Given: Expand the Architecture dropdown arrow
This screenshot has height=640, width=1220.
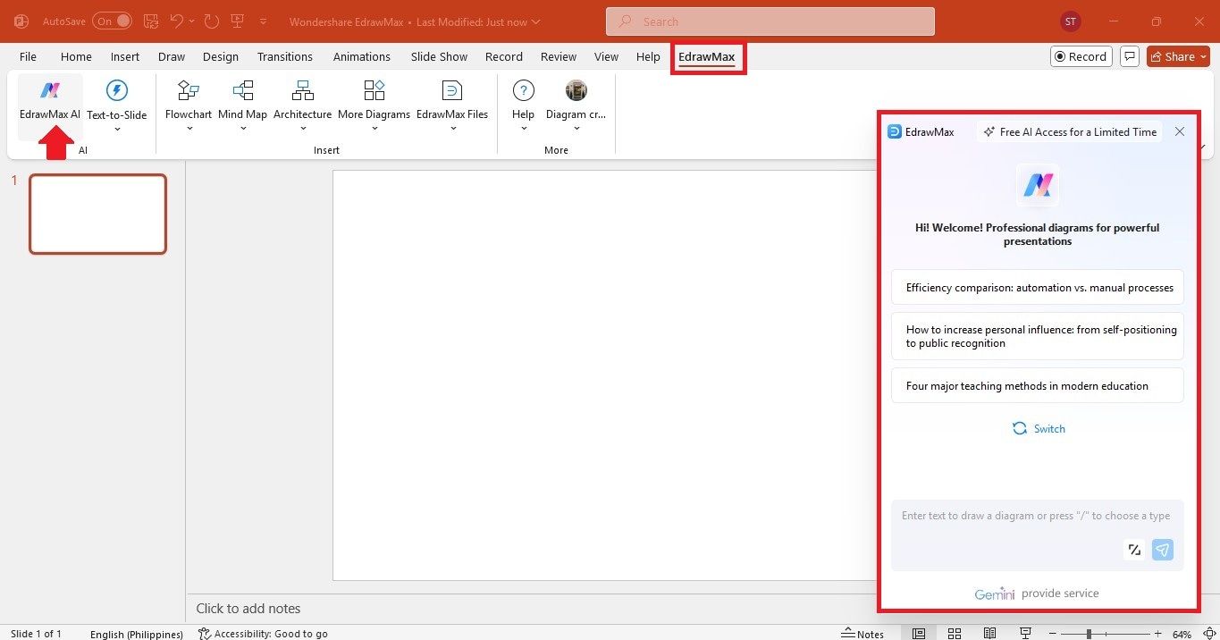Looking at the screenshot, I should point(303,129).
